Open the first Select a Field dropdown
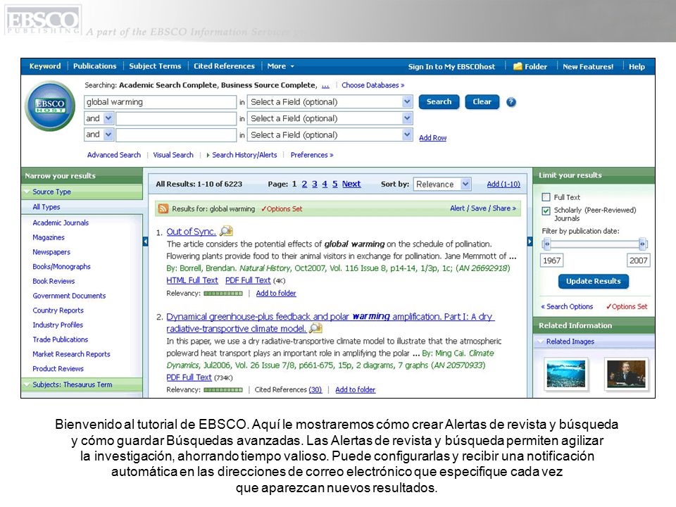 pyautogui.click(x=330, y=101)
